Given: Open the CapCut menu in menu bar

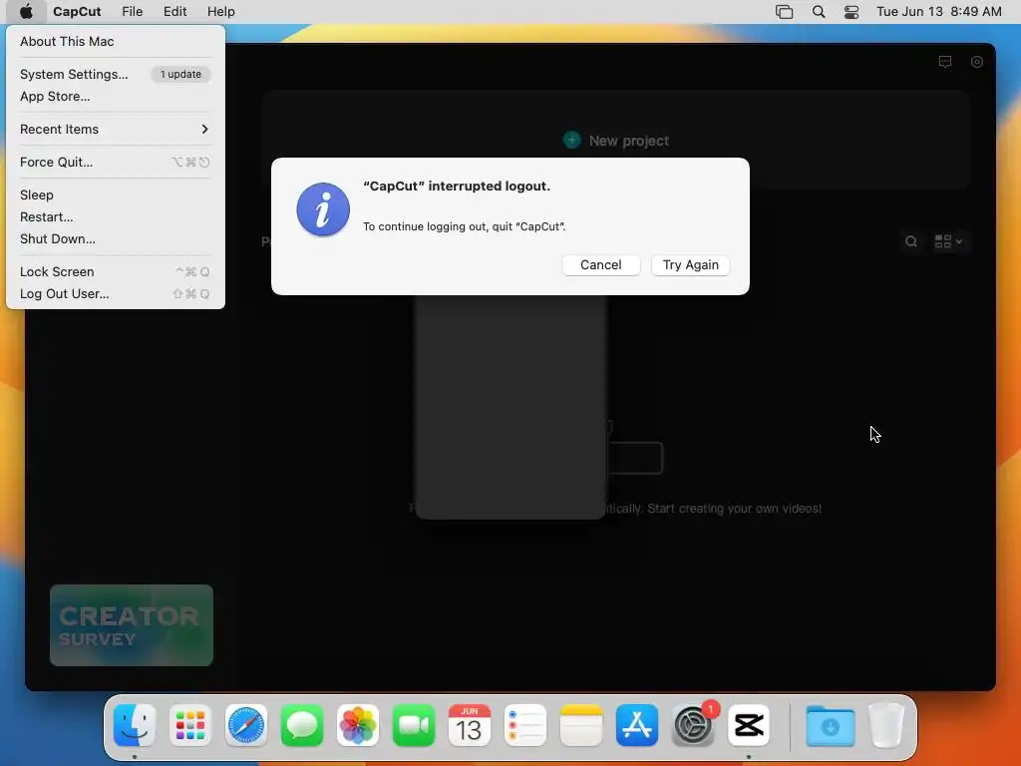Looking at the screenshot, I should point(77,12).
